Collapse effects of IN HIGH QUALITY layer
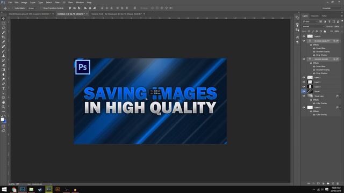Image resolution: width=344 pixels, height=193 pixels. (340, 41)
